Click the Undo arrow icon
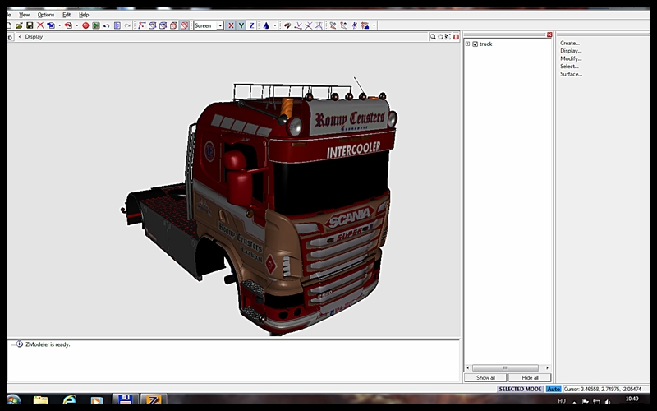Viewport: 657px width, 411px height. tap(107, 25)
